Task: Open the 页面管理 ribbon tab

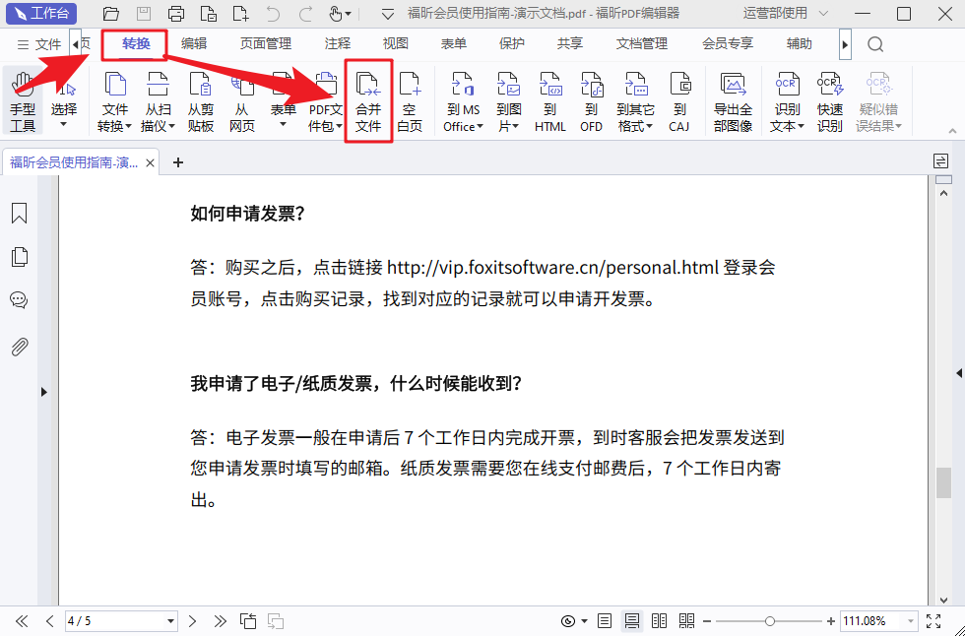Action: [266, 44]
